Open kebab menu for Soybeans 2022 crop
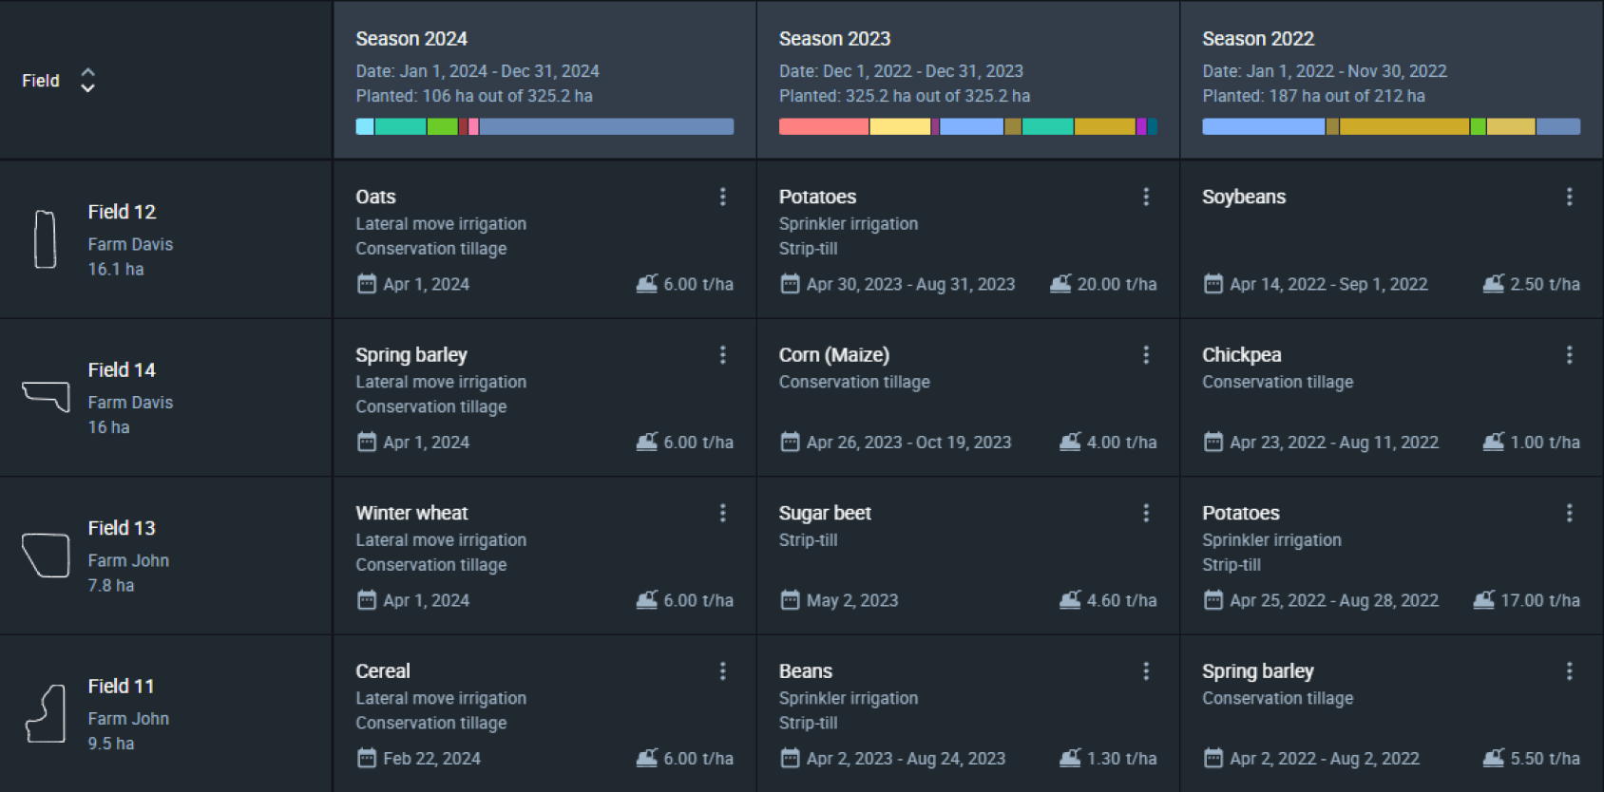1604x792 pixels. [1569, 197]
